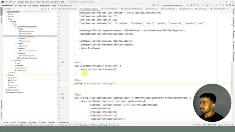Viewport: 235px width, 132px height.
Task: Click bean gutter icon beside the processor bean
Action: 62,62
